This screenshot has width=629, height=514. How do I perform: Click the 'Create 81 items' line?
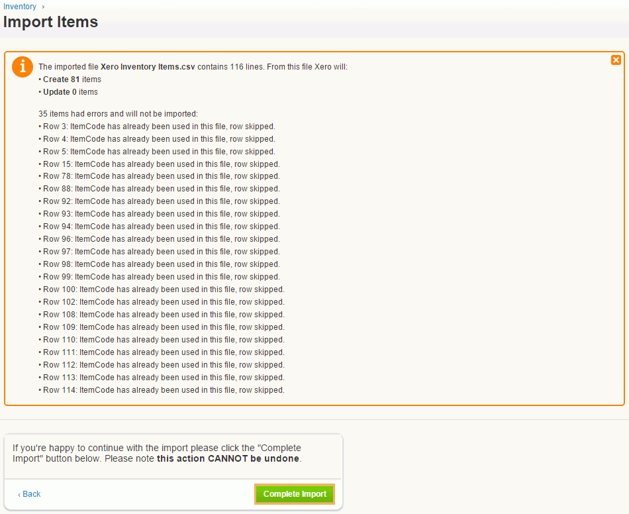point(70,79)
